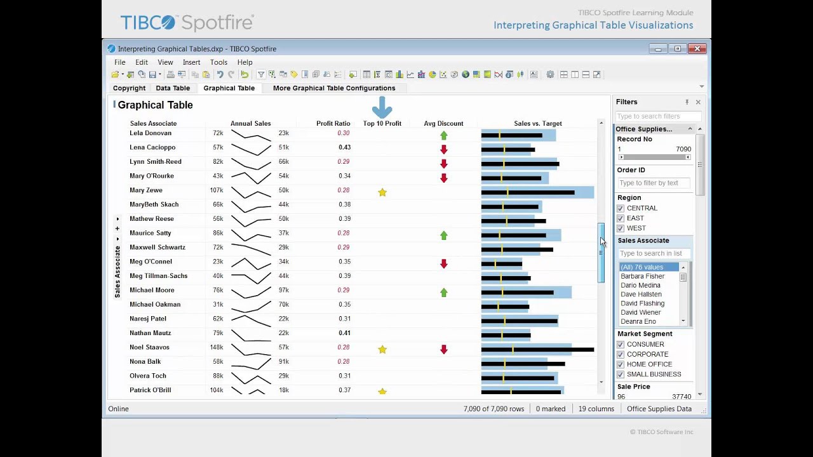
Task: Insert a Map Chart globe icon
Action: pyautogui.click(x=466, y=74)
